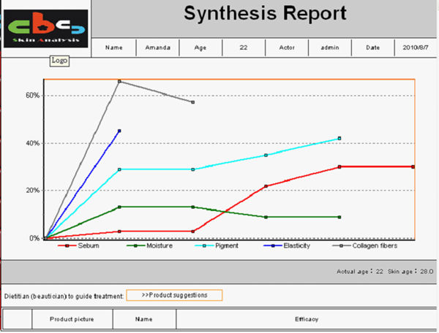
Task: Click the Name column header in product table
Action: [144, 319]
